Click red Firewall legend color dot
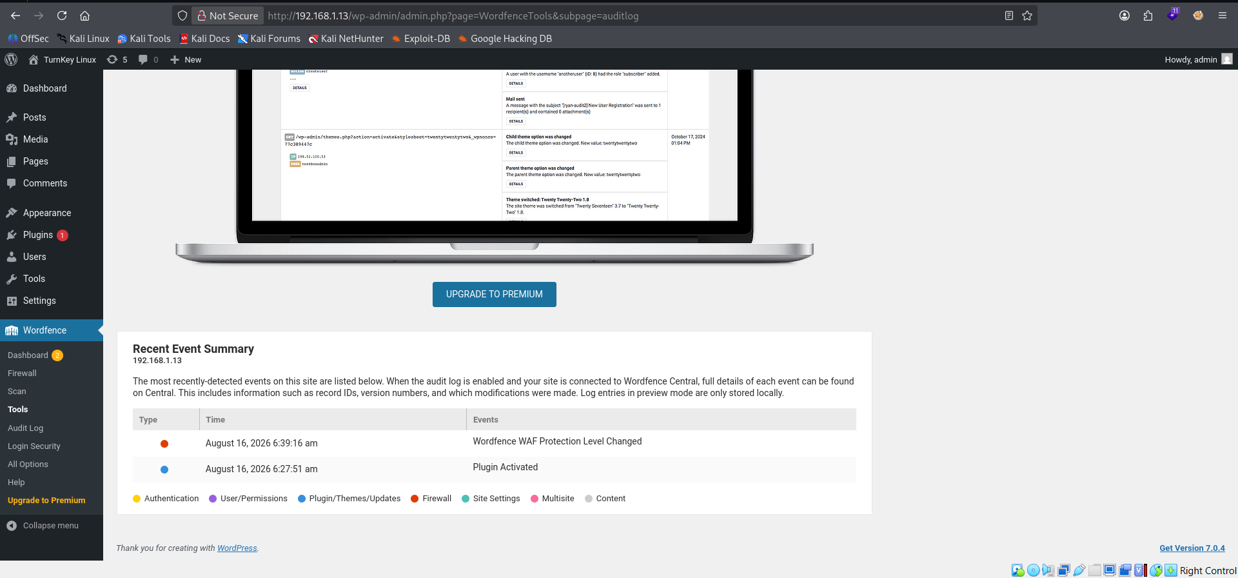Viewport: 1238px width, 578px height. [415, 499]
